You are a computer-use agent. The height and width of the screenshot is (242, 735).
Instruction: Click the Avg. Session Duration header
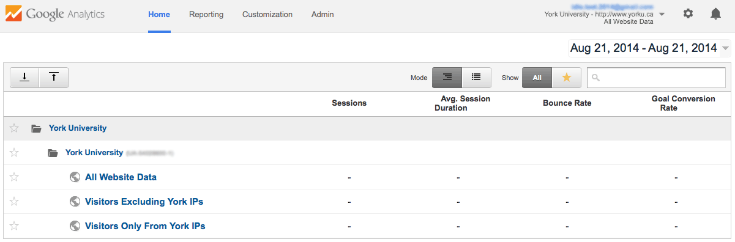pos(462,103)
